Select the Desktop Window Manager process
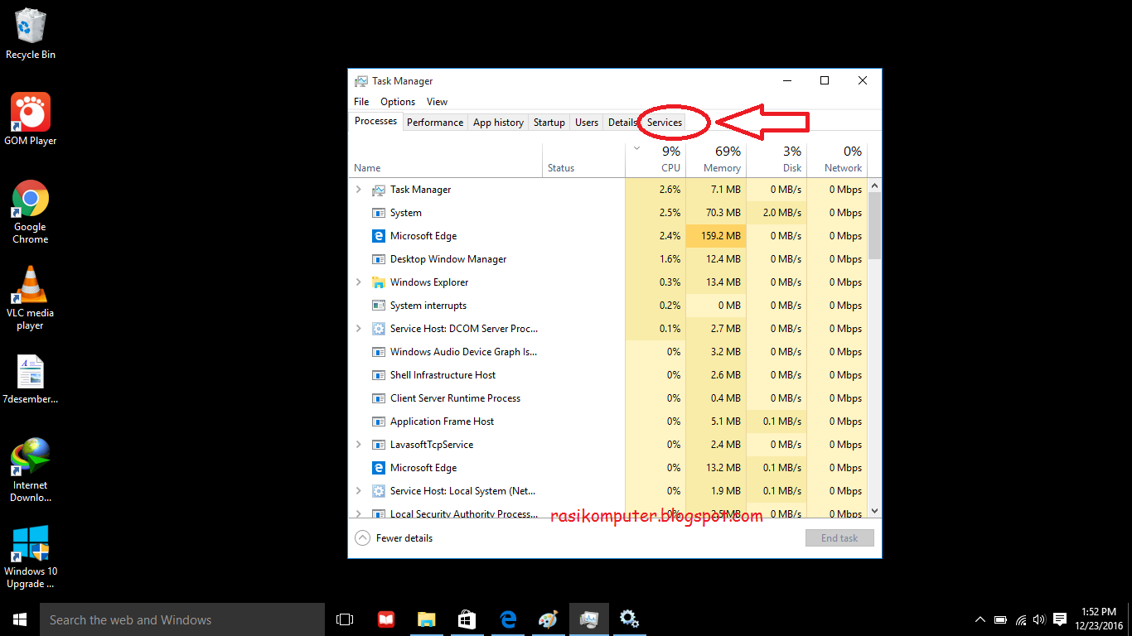The height and width of the screenshot is (636, 1132). pyautogui.click(x=608, y=259)
